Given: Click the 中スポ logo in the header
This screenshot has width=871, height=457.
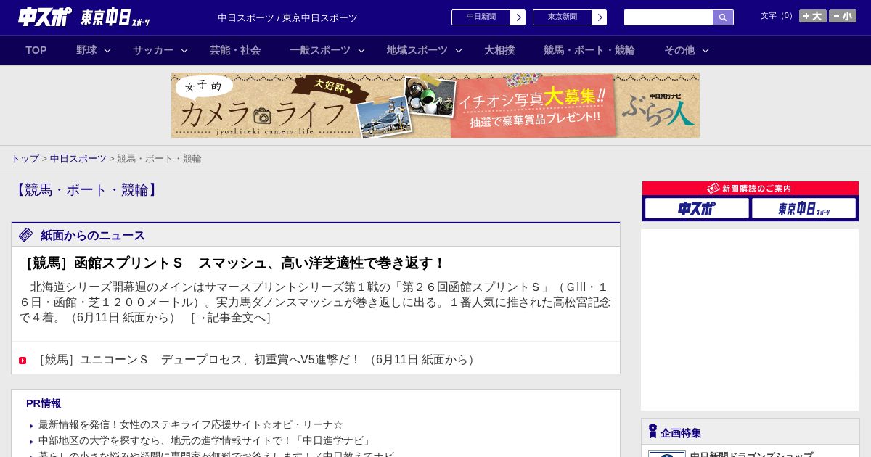Looking at the screenshot, I should tap(45, 17).
